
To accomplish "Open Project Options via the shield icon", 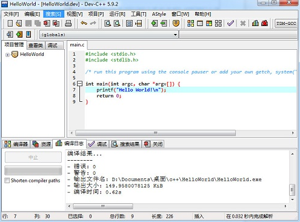I will pos(176,23).
